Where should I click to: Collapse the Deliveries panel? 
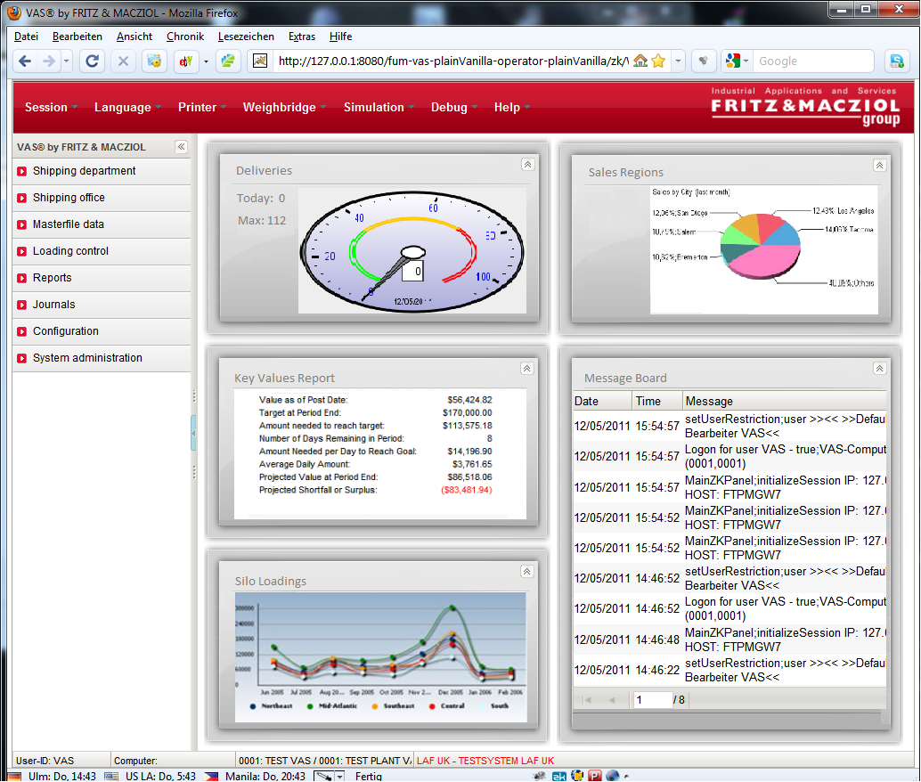tap(526, 164)
